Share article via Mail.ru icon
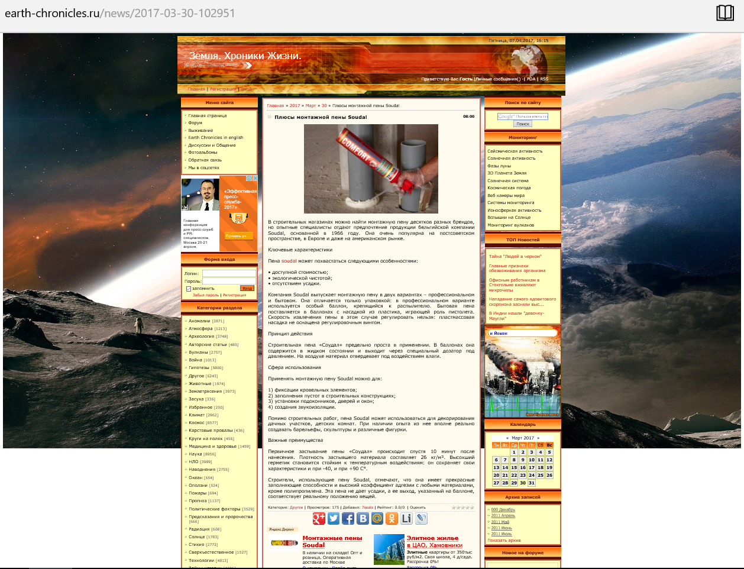The image size is (744, 569). (x=377, y=519)
